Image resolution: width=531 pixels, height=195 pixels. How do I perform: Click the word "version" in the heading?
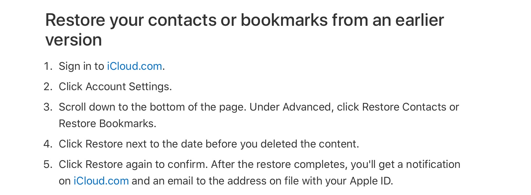(x=74, y=40)
